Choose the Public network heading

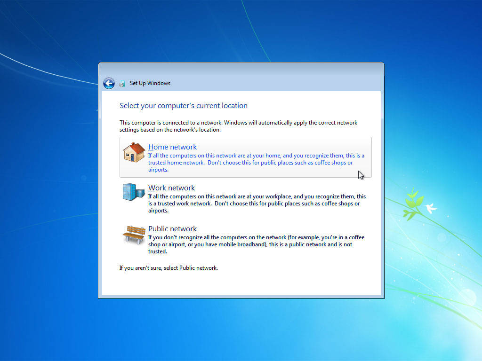pos(172,229)
